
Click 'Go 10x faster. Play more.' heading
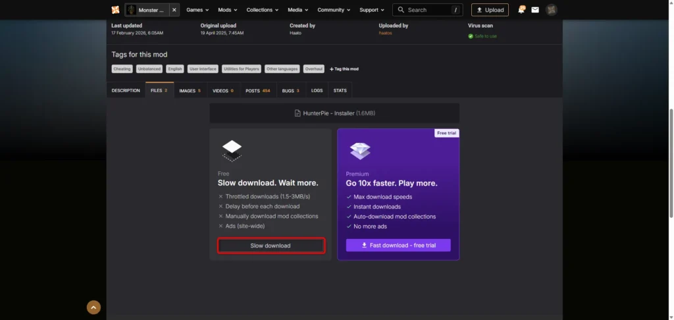392,183
